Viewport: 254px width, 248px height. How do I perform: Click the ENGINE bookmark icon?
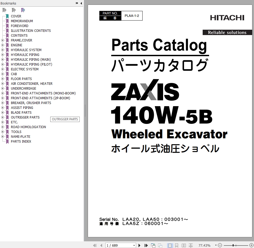point(7,45)
